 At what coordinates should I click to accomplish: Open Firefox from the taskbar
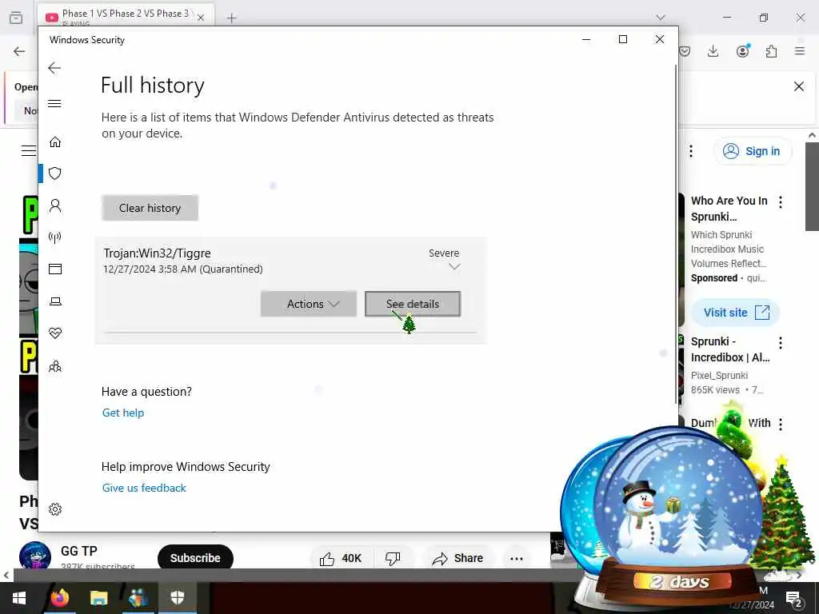pos(59,598)
